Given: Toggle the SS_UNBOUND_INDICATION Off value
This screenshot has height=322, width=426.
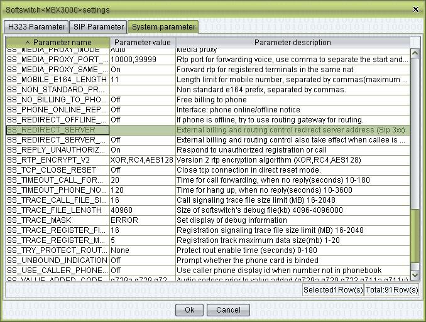Looking at the screenshot, I should tap(142, 260).
